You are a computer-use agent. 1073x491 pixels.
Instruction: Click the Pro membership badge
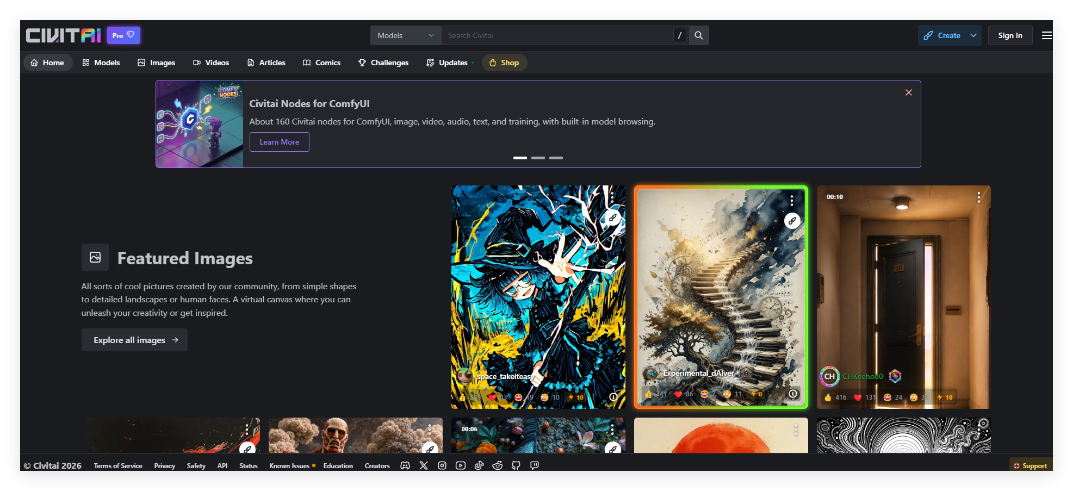click(x=123, y=35)
